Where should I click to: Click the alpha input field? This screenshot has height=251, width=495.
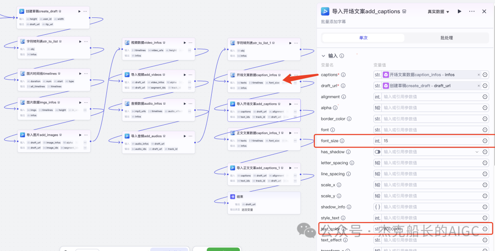(432, 108)
